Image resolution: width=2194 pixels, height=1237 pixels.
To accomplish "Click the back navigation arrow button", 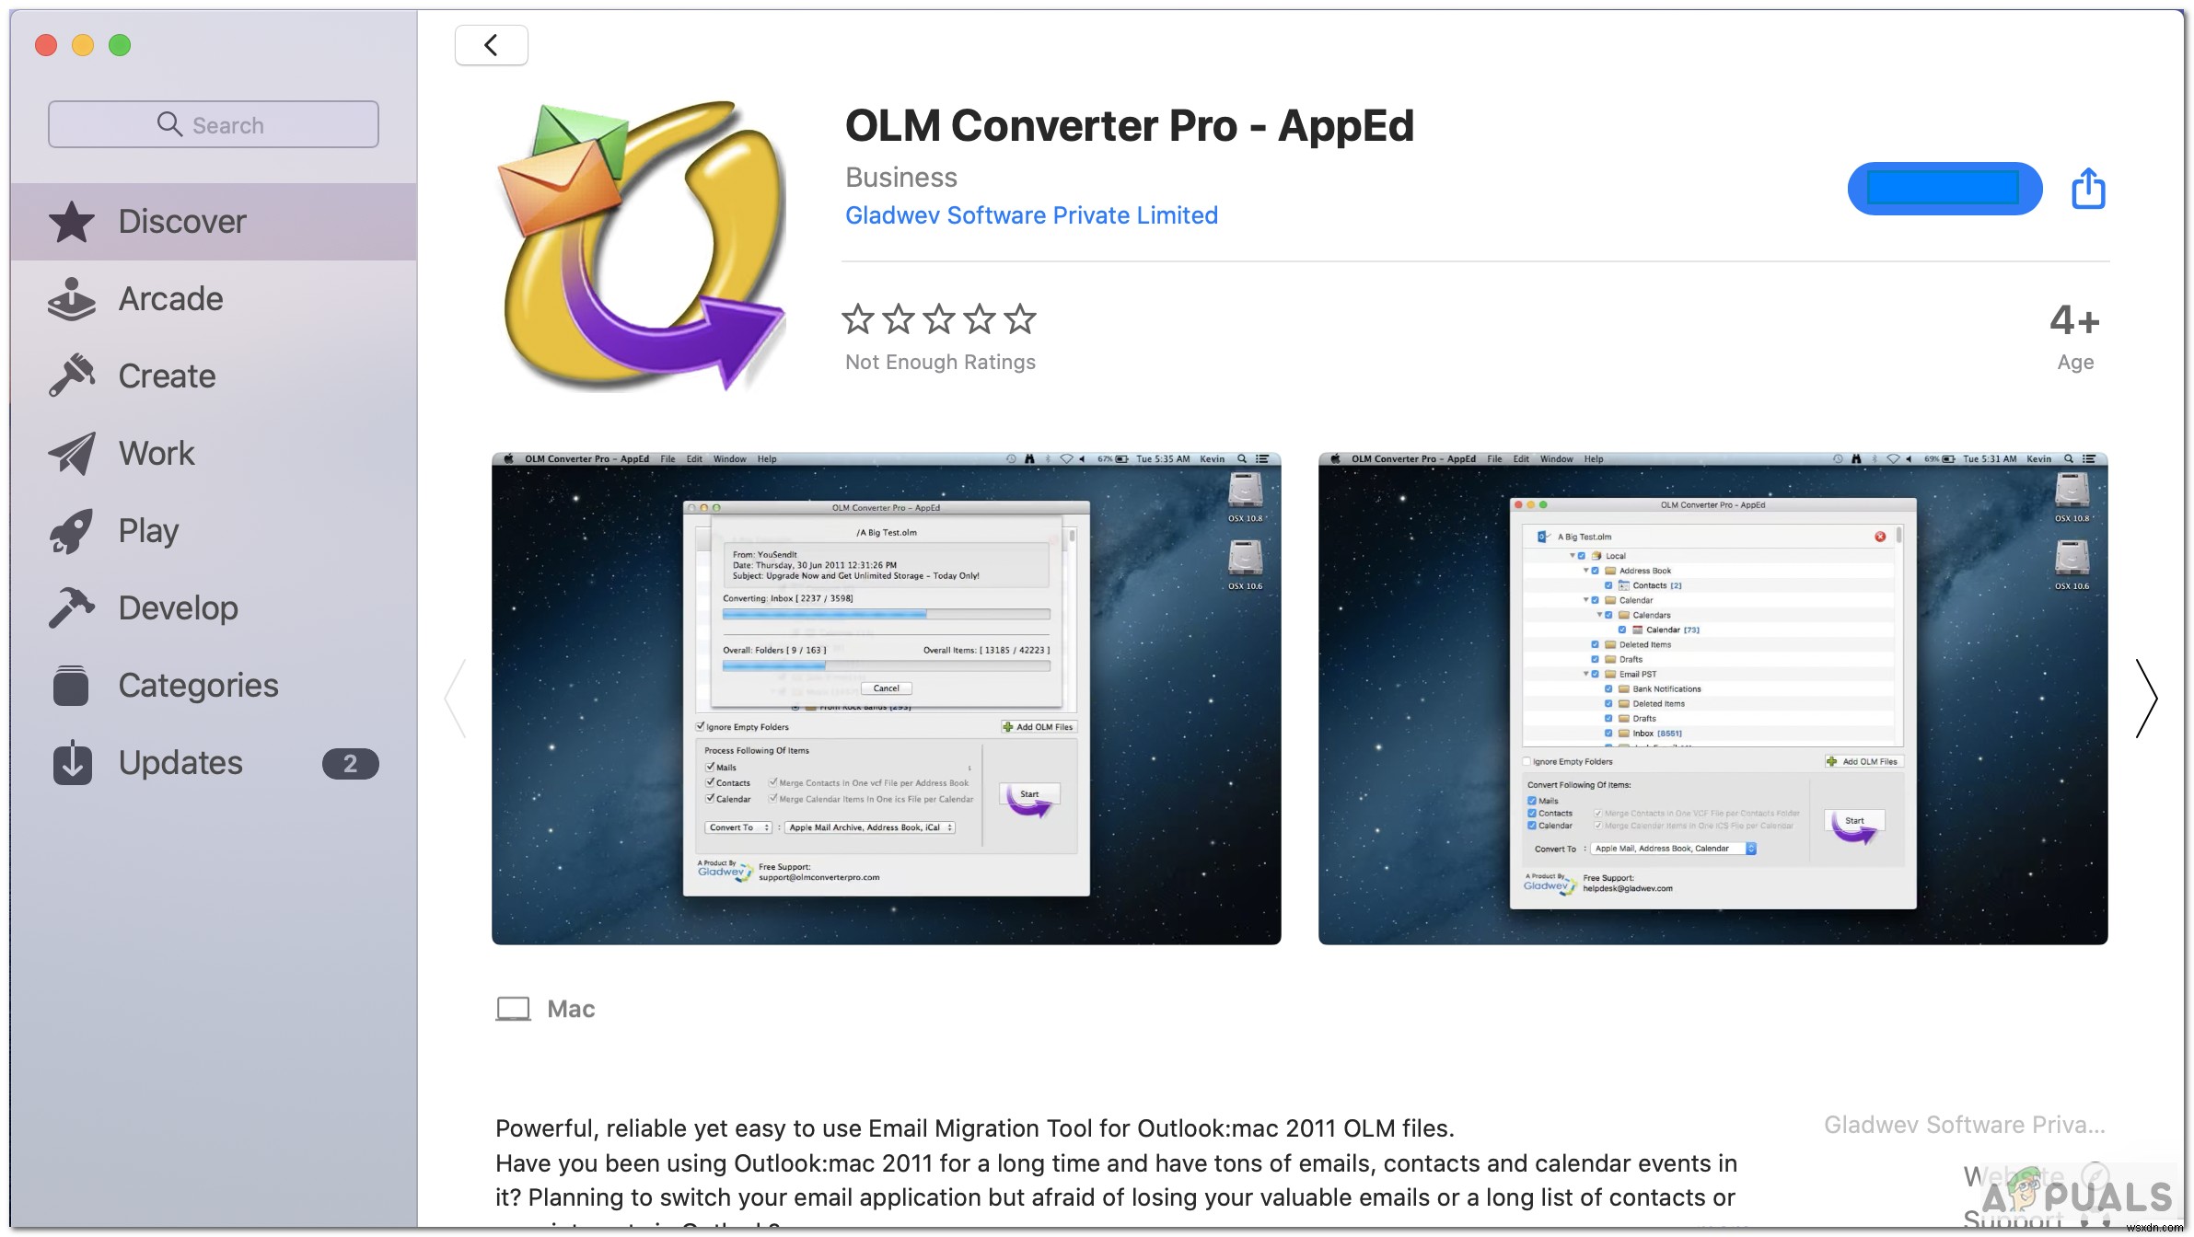I will pyautogui.click(x=493, y=43).
